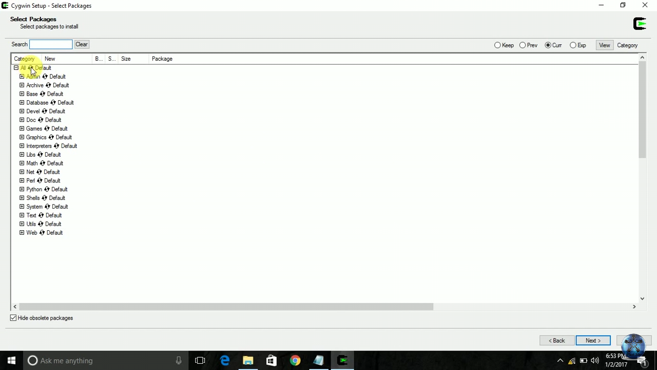Cycle the install action for Perl category
This screenshot has height=370, width=657.
click(x=39, y=181)
